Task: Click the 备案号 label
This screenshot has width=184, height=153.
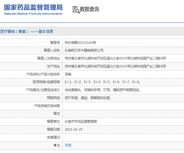Action: point(55,43)
